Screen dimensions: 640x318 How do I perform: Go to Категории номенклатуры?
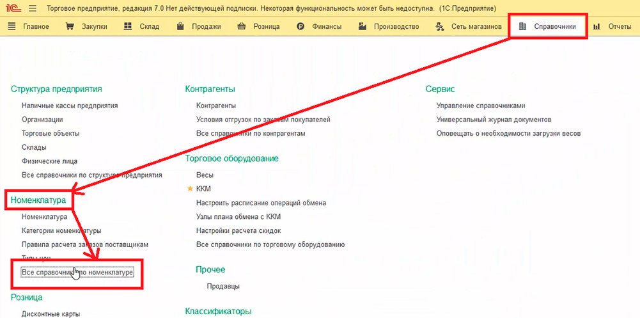(x=61, y=230)
